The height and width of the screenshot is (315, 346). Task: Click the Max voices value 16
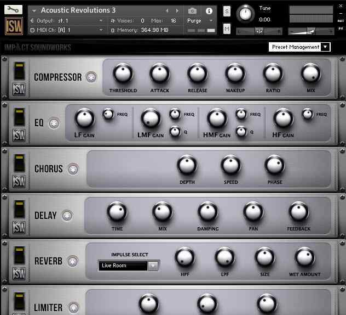tap(174, 20)
